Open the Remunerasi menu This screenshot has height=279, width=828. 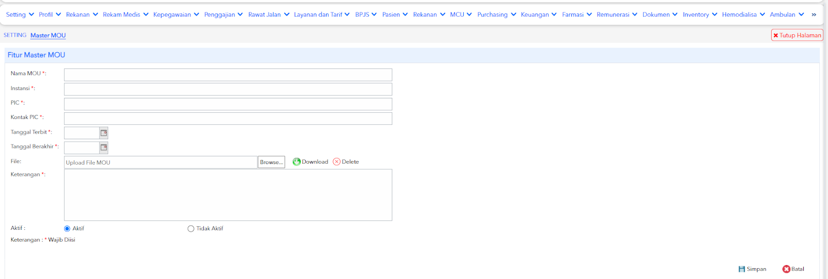617,14
